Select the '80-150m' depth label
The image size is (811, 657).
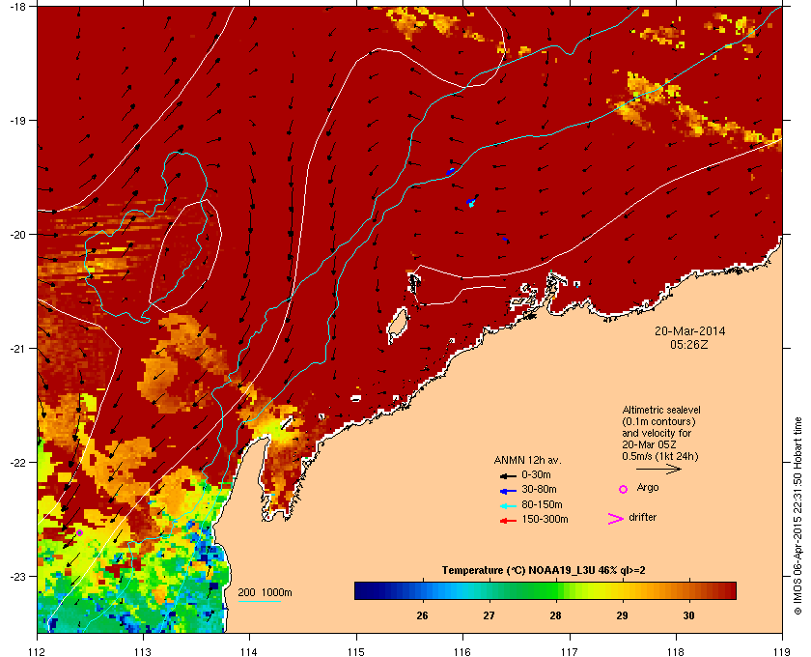point(542,504)
